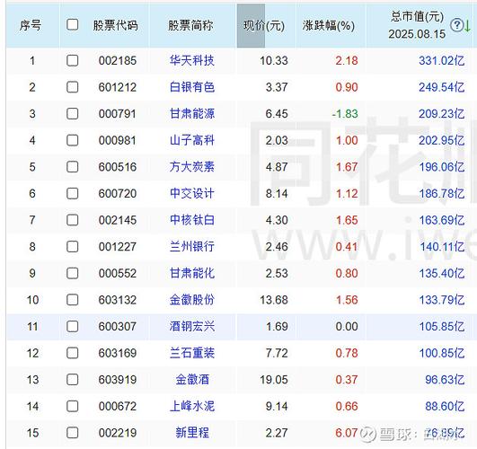Click the market cap value 196.06亿

pos(442,167)
